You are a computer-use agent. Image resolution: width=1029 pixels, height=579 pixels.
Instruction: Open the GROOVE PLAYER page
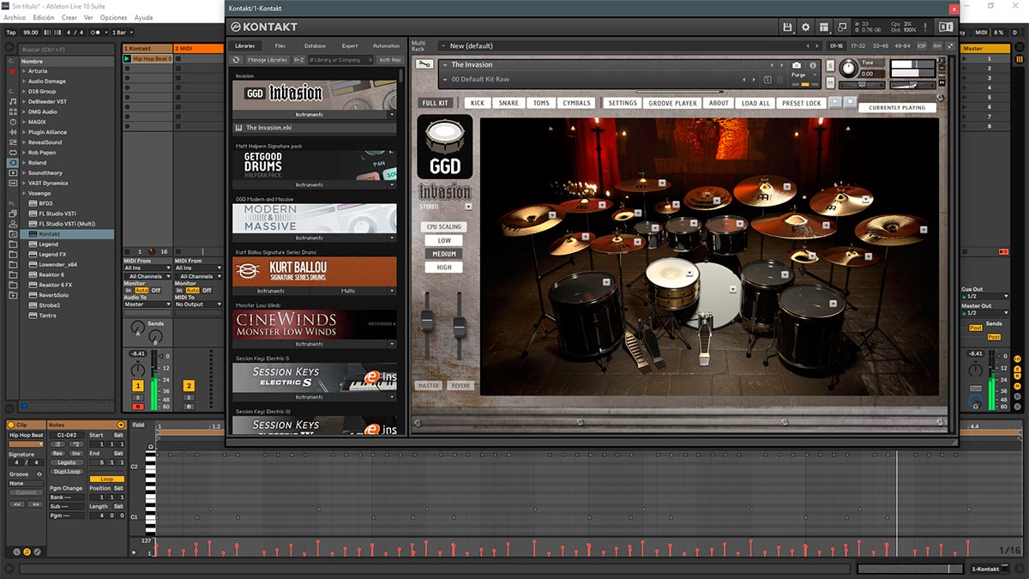coord(673,103)
